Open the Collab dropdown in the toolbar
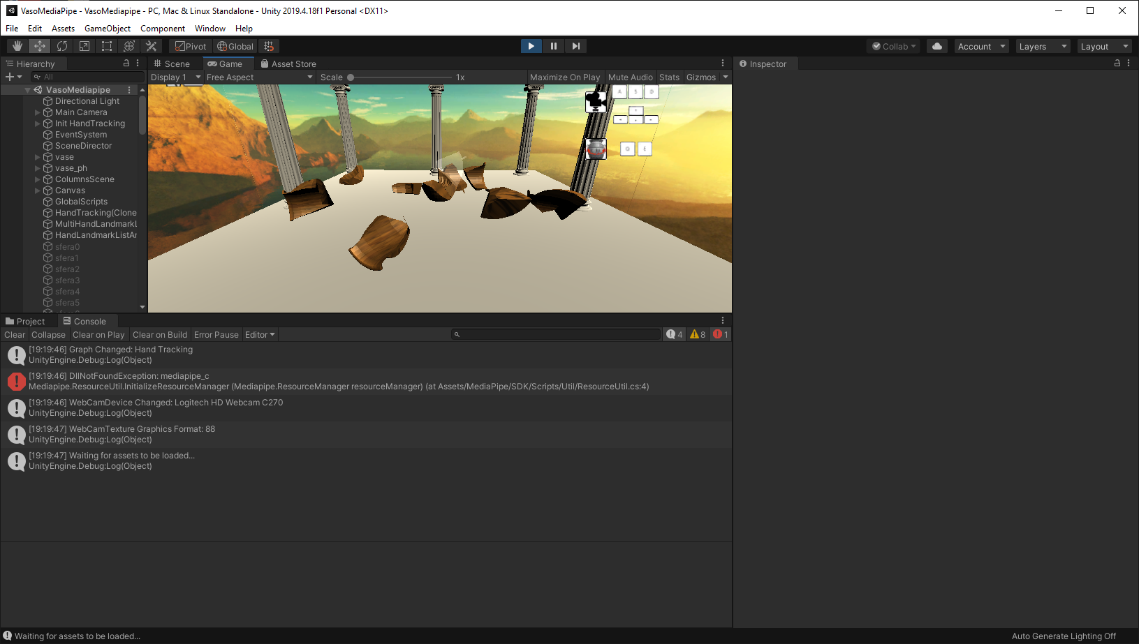This screenshot has height=644, width=1139. coord(893,45)
